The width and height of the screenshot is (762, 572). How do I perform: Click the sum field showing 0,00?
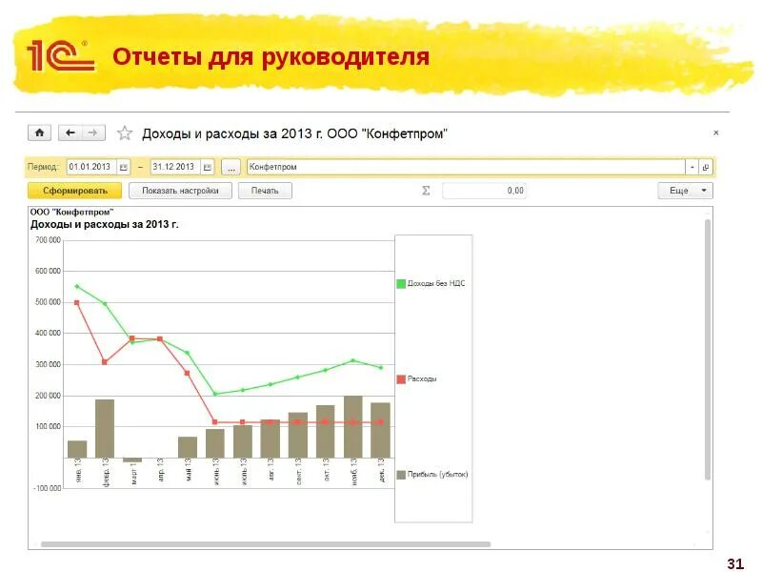click(x=484, y=191)
